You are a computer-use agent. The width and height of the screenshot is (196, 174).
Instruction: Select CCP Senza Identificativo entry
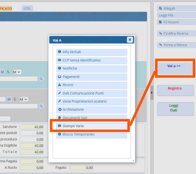[x=92, y=60]
